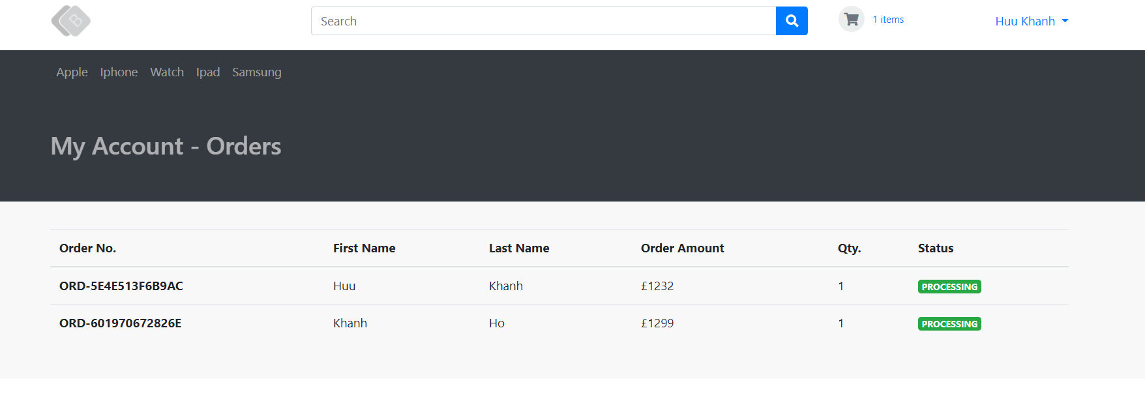
Task: Click the PROCESSING badge on order ORD-601970672826E
Action: 949,323
